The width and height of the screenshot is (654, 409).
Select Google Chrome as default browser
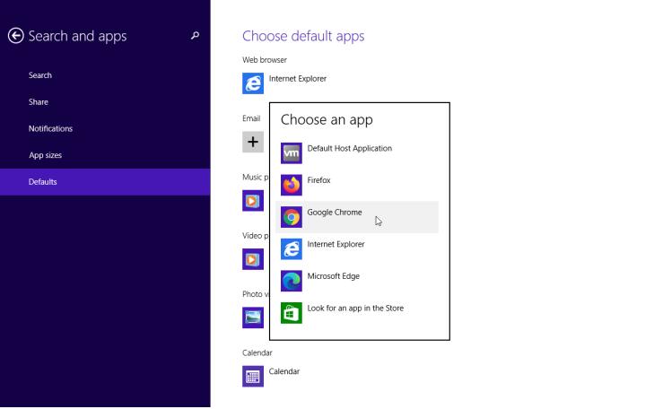(x=357, y=217)
